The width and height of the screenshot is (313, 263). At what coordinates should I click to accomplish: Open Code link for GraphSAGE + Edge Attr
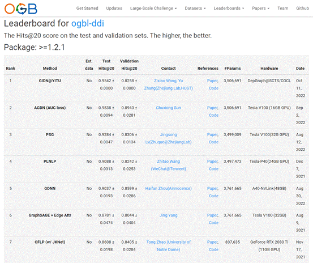point(213,223)
